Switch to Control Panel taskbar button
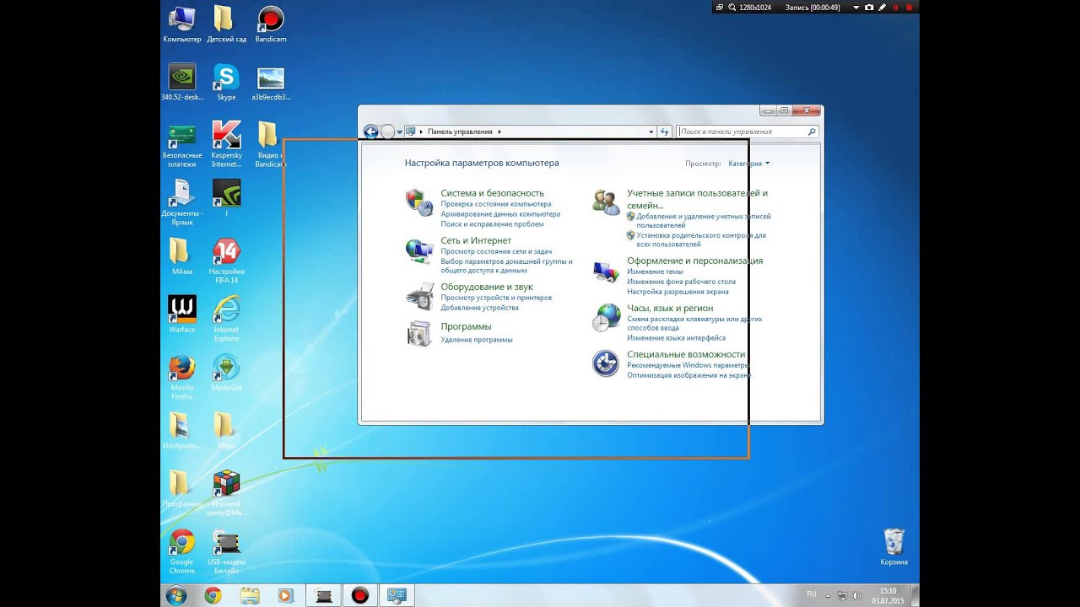Screen dimensions: 1080x607 pos(397,595)
